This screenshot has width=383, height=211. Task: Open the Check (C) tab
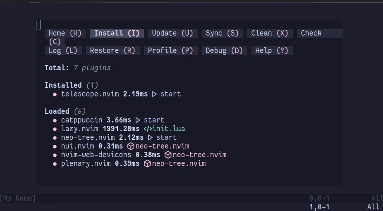pyautogui.click(x=319, y=33)
